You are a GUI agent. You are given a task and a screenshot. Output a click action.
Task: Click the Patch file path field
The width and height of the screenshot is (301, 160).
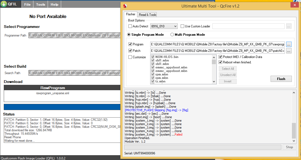[218, 51]
